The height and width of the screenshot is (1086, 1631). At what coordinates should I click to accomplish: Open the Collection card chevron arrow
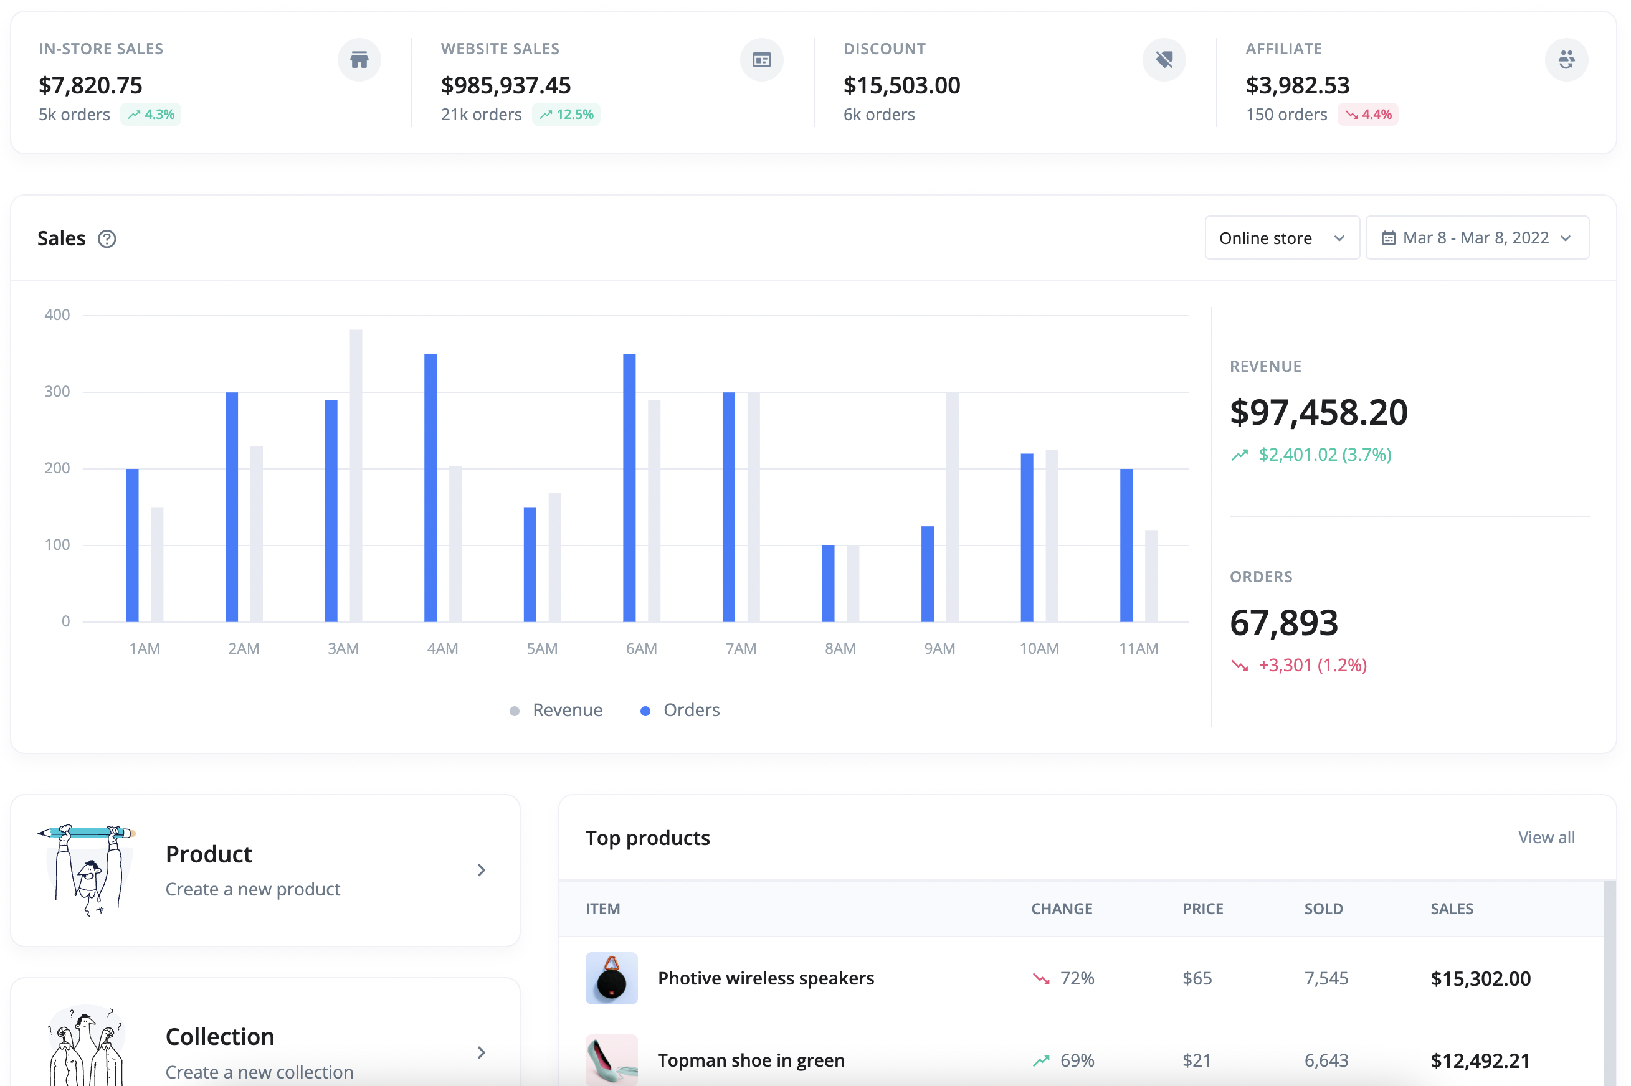[482, 1053]
